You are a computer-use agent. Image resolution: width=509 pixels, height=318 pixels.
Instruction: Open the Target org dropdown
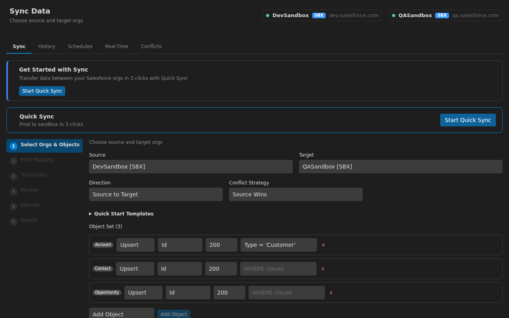[401, 167]
